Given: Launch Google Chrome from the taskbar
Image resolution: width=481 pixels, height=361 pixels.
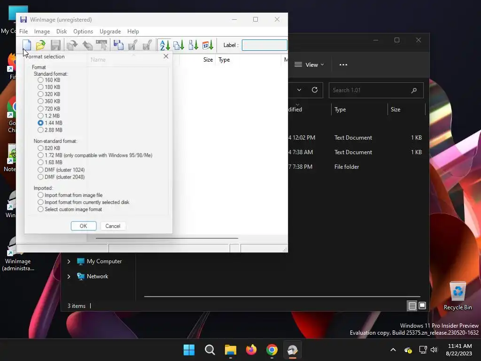Looking at the screenshot, I should click(x=272, y=350).
